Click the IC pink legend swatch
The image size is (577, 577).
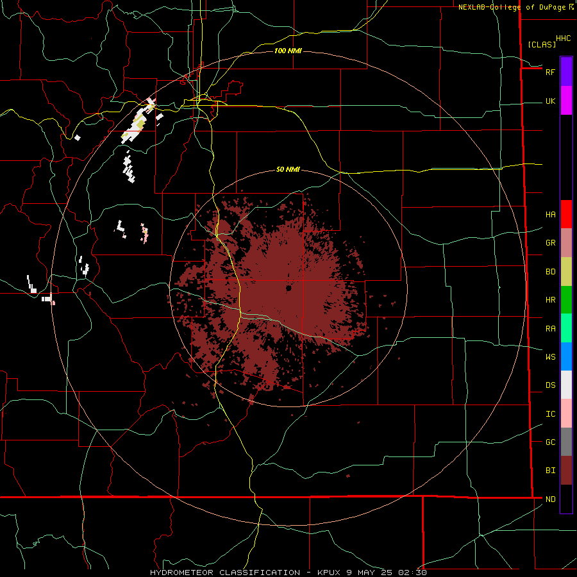click(x=566, y=414)
